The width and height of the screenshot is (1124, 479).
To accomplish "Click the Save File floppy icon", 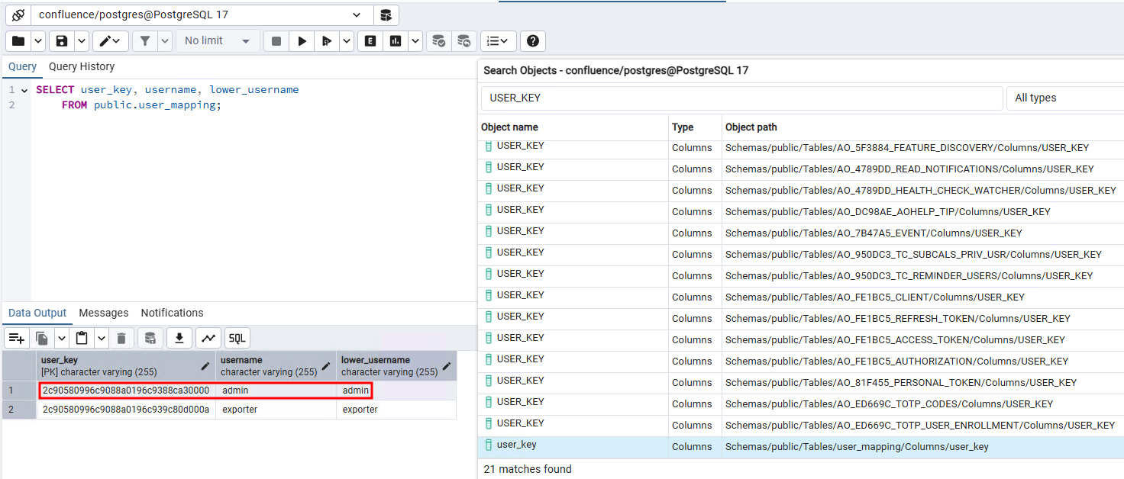I will pyautogui.click(x=63, y=41).
